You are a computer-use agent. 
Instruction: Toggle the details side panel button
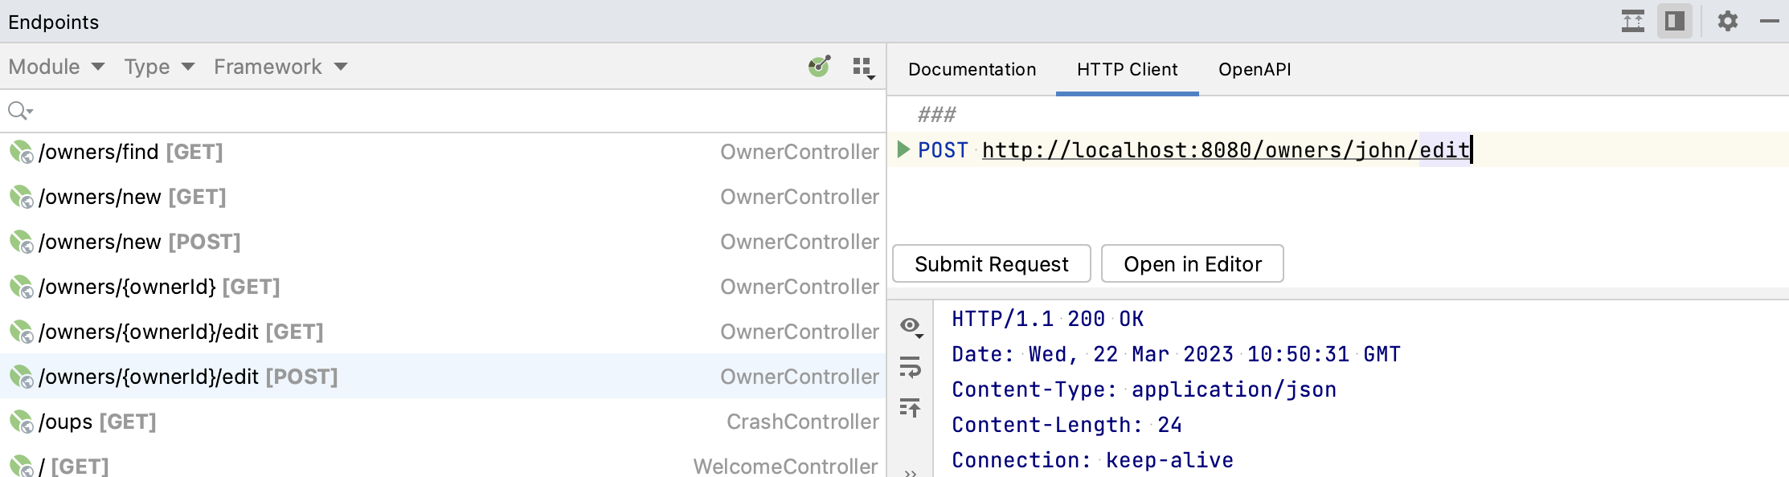coord(1675,21)
